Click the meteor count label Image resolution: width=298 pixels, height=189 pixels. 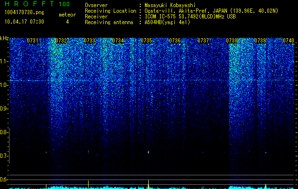coord(67,15)
